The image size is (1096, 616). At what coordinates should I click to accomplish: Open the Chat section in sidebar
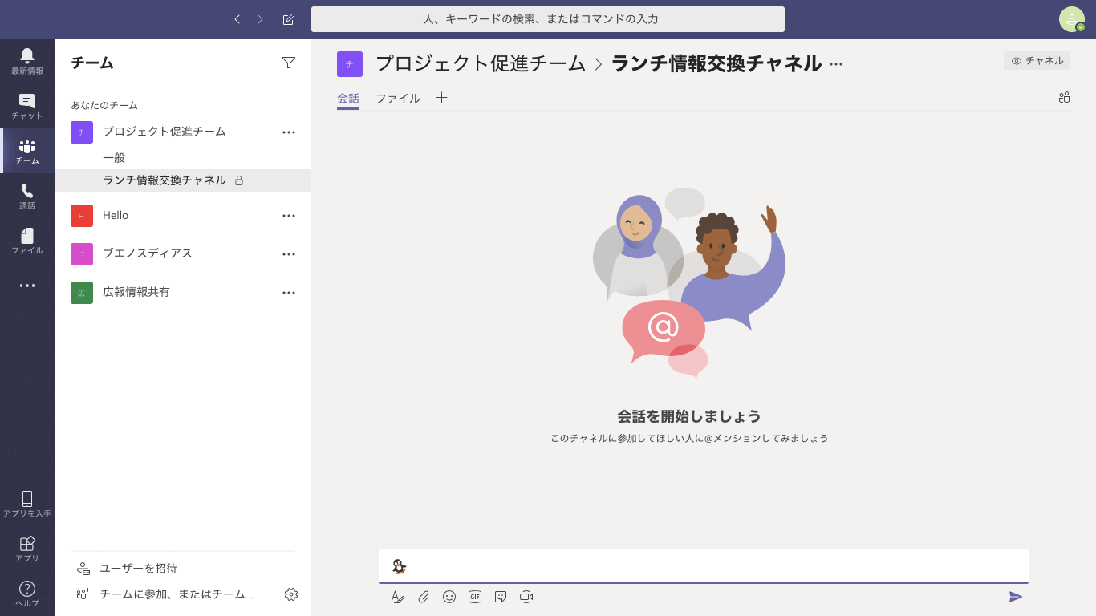point(27,106)
